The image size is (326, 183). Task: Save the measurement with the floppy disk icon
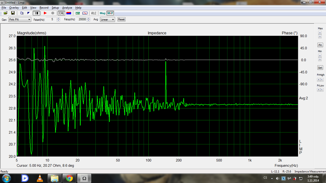[13, 13]
